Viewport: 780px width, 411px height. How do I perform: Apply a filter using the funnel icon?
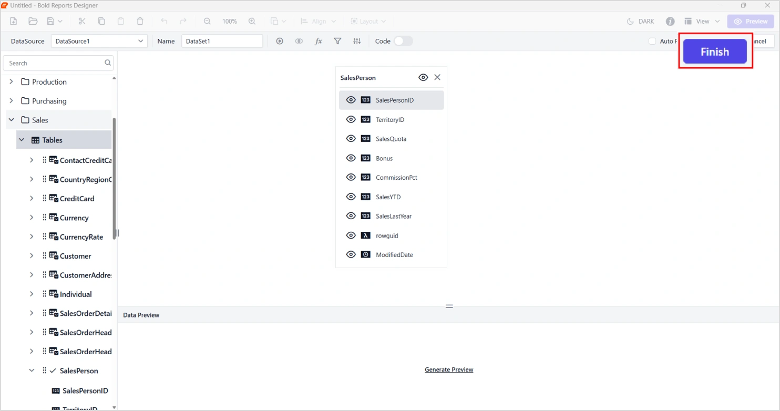pyautogui.click(x=337, y=41)
